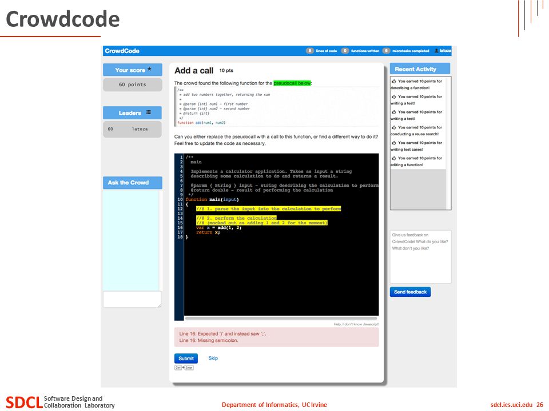Open the Your score panel header

[x=132, y=70]
